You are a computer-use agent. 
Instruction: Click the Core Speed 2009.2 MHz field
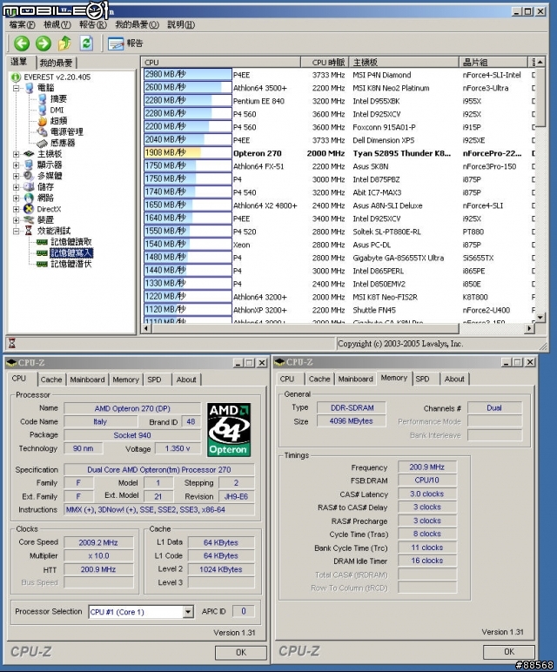[98, 542]
